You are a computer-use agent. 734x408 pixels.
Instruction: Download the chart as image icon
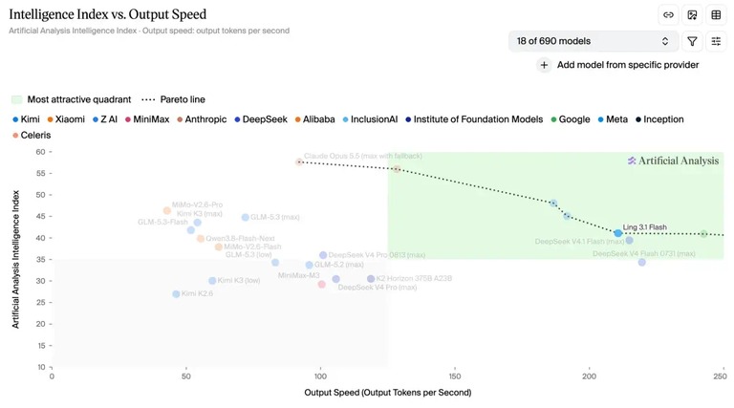[x=692, y=15]
